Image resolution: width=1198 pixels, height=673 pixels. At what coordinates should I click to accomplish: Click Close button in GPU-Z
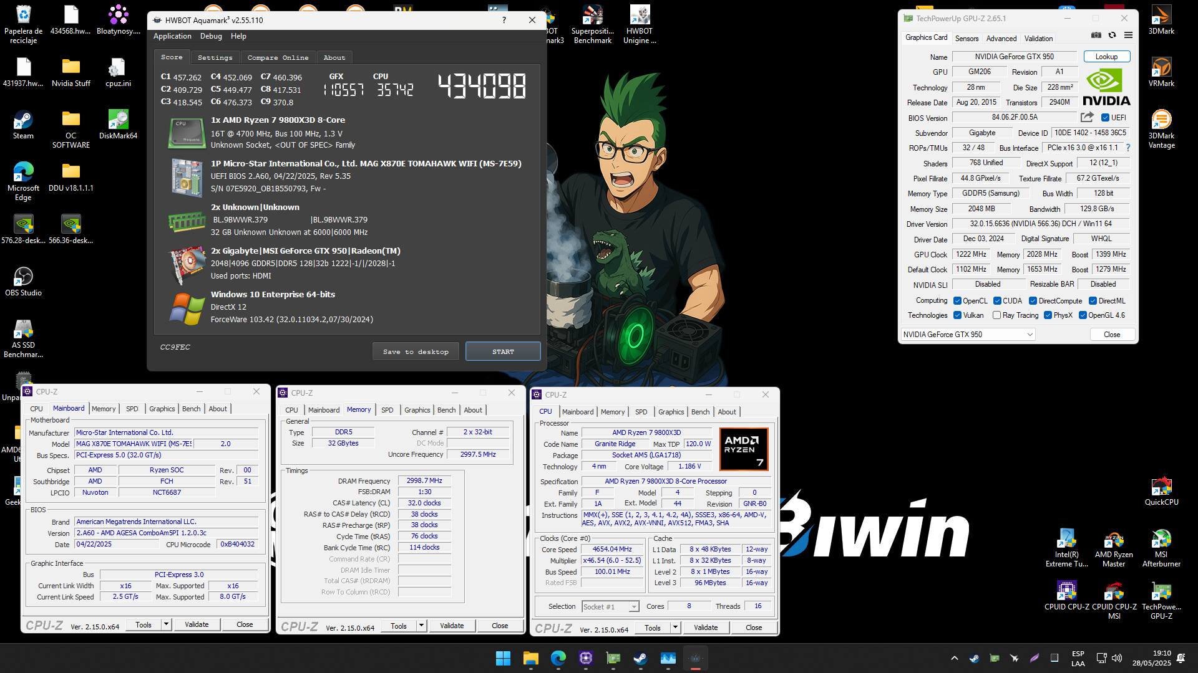pyautogui.click(x=1112, y=335)
